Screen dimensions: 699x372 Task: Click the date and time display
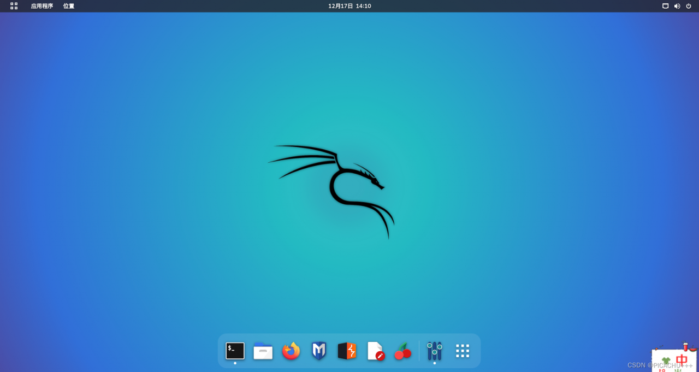coord(349,6)
